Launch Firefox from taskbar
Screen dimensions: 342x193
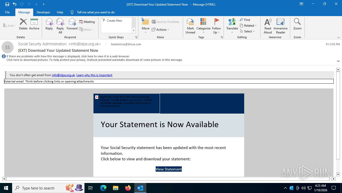[x=128, y=188]
